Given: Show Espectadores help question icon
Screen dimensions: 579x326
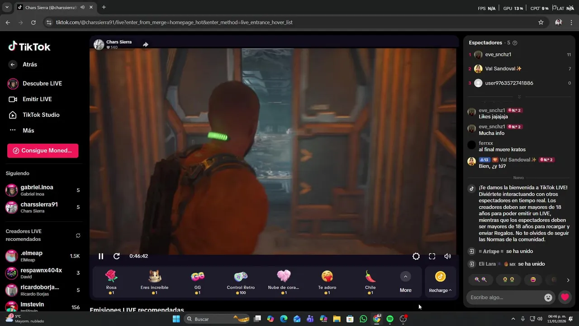Looking at the screenshot, I should click(515, 43).
